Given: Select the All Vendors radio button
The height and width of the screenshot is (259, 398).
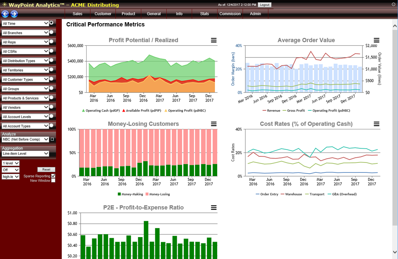Looking at the screenshot, I should pyautogui.click(x=52, y=107).
